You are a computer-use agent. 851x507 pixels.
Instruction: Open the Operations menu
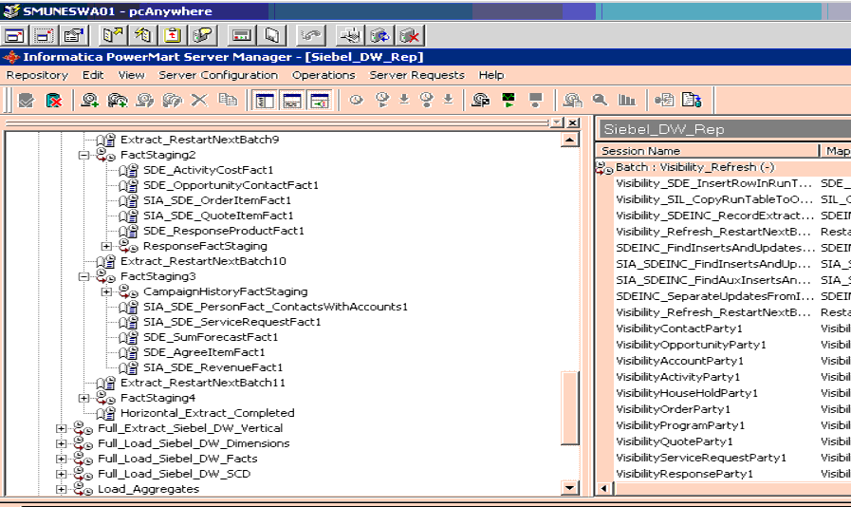coord(324,75)
